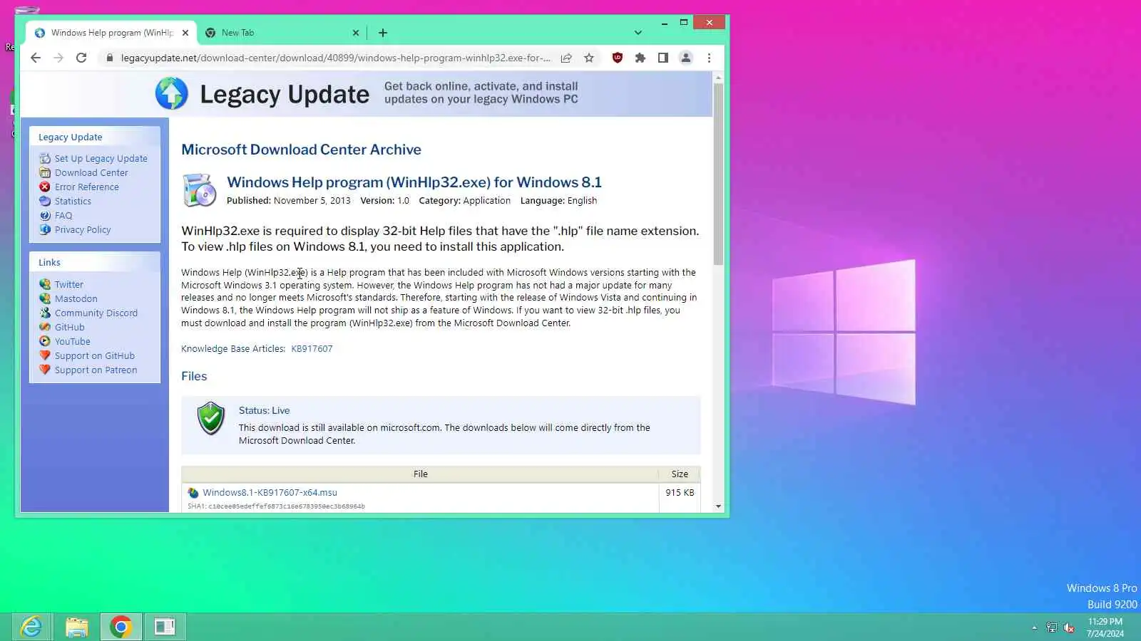Close the New Tab tab
The height and width of the screenshot is (641, 1141).
[x=356, y=33]
